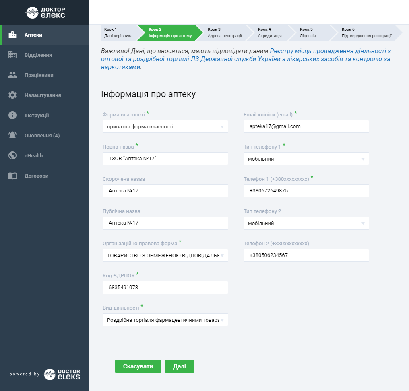Click the Інформація про аптеку heading
Image resolution: width=409 pixels, height=391 pixels.
[x=149, y=94]
